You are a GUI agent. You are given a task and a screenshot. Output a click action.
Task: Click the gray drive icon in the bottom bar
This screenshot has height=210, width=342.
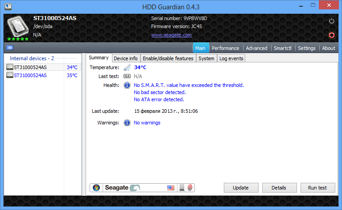pos(181,188)
